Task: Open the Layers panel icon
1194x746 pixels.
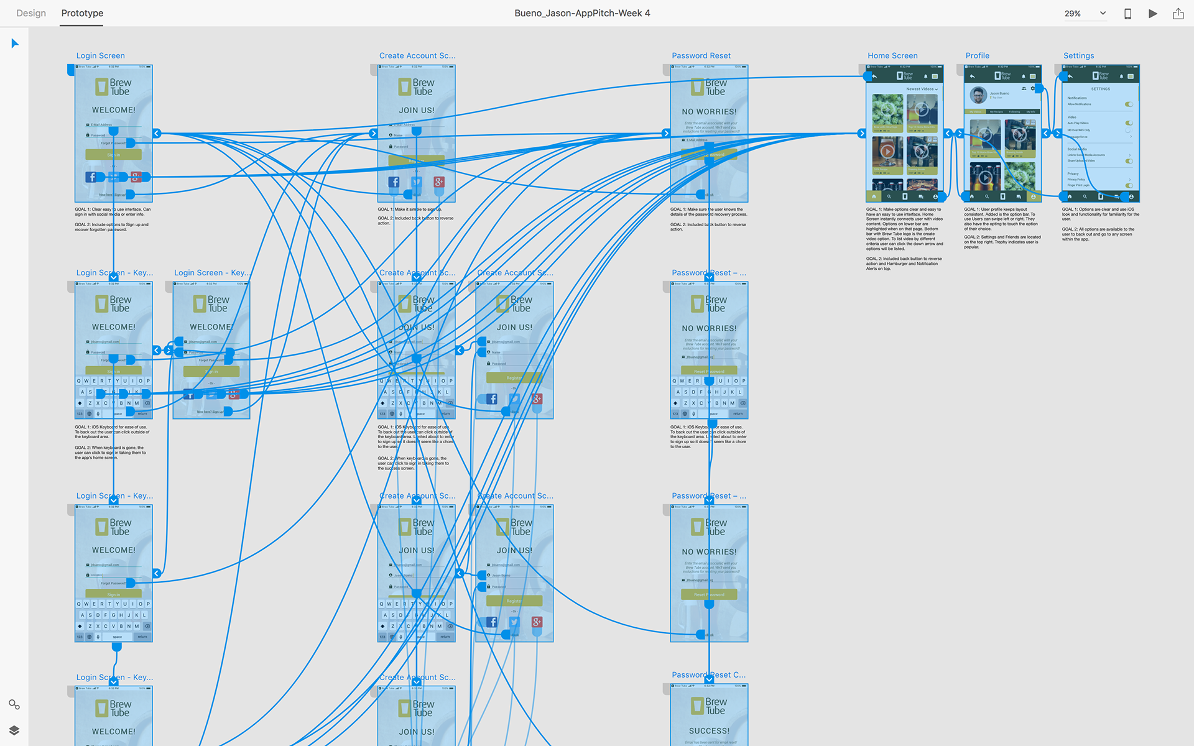Action: 14,730
